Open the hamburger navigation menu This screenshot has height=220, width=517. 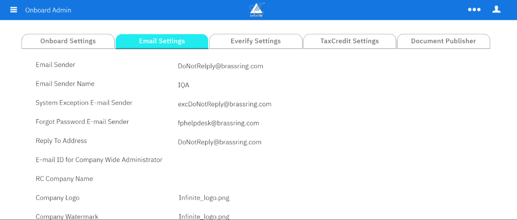pos(14,10)
